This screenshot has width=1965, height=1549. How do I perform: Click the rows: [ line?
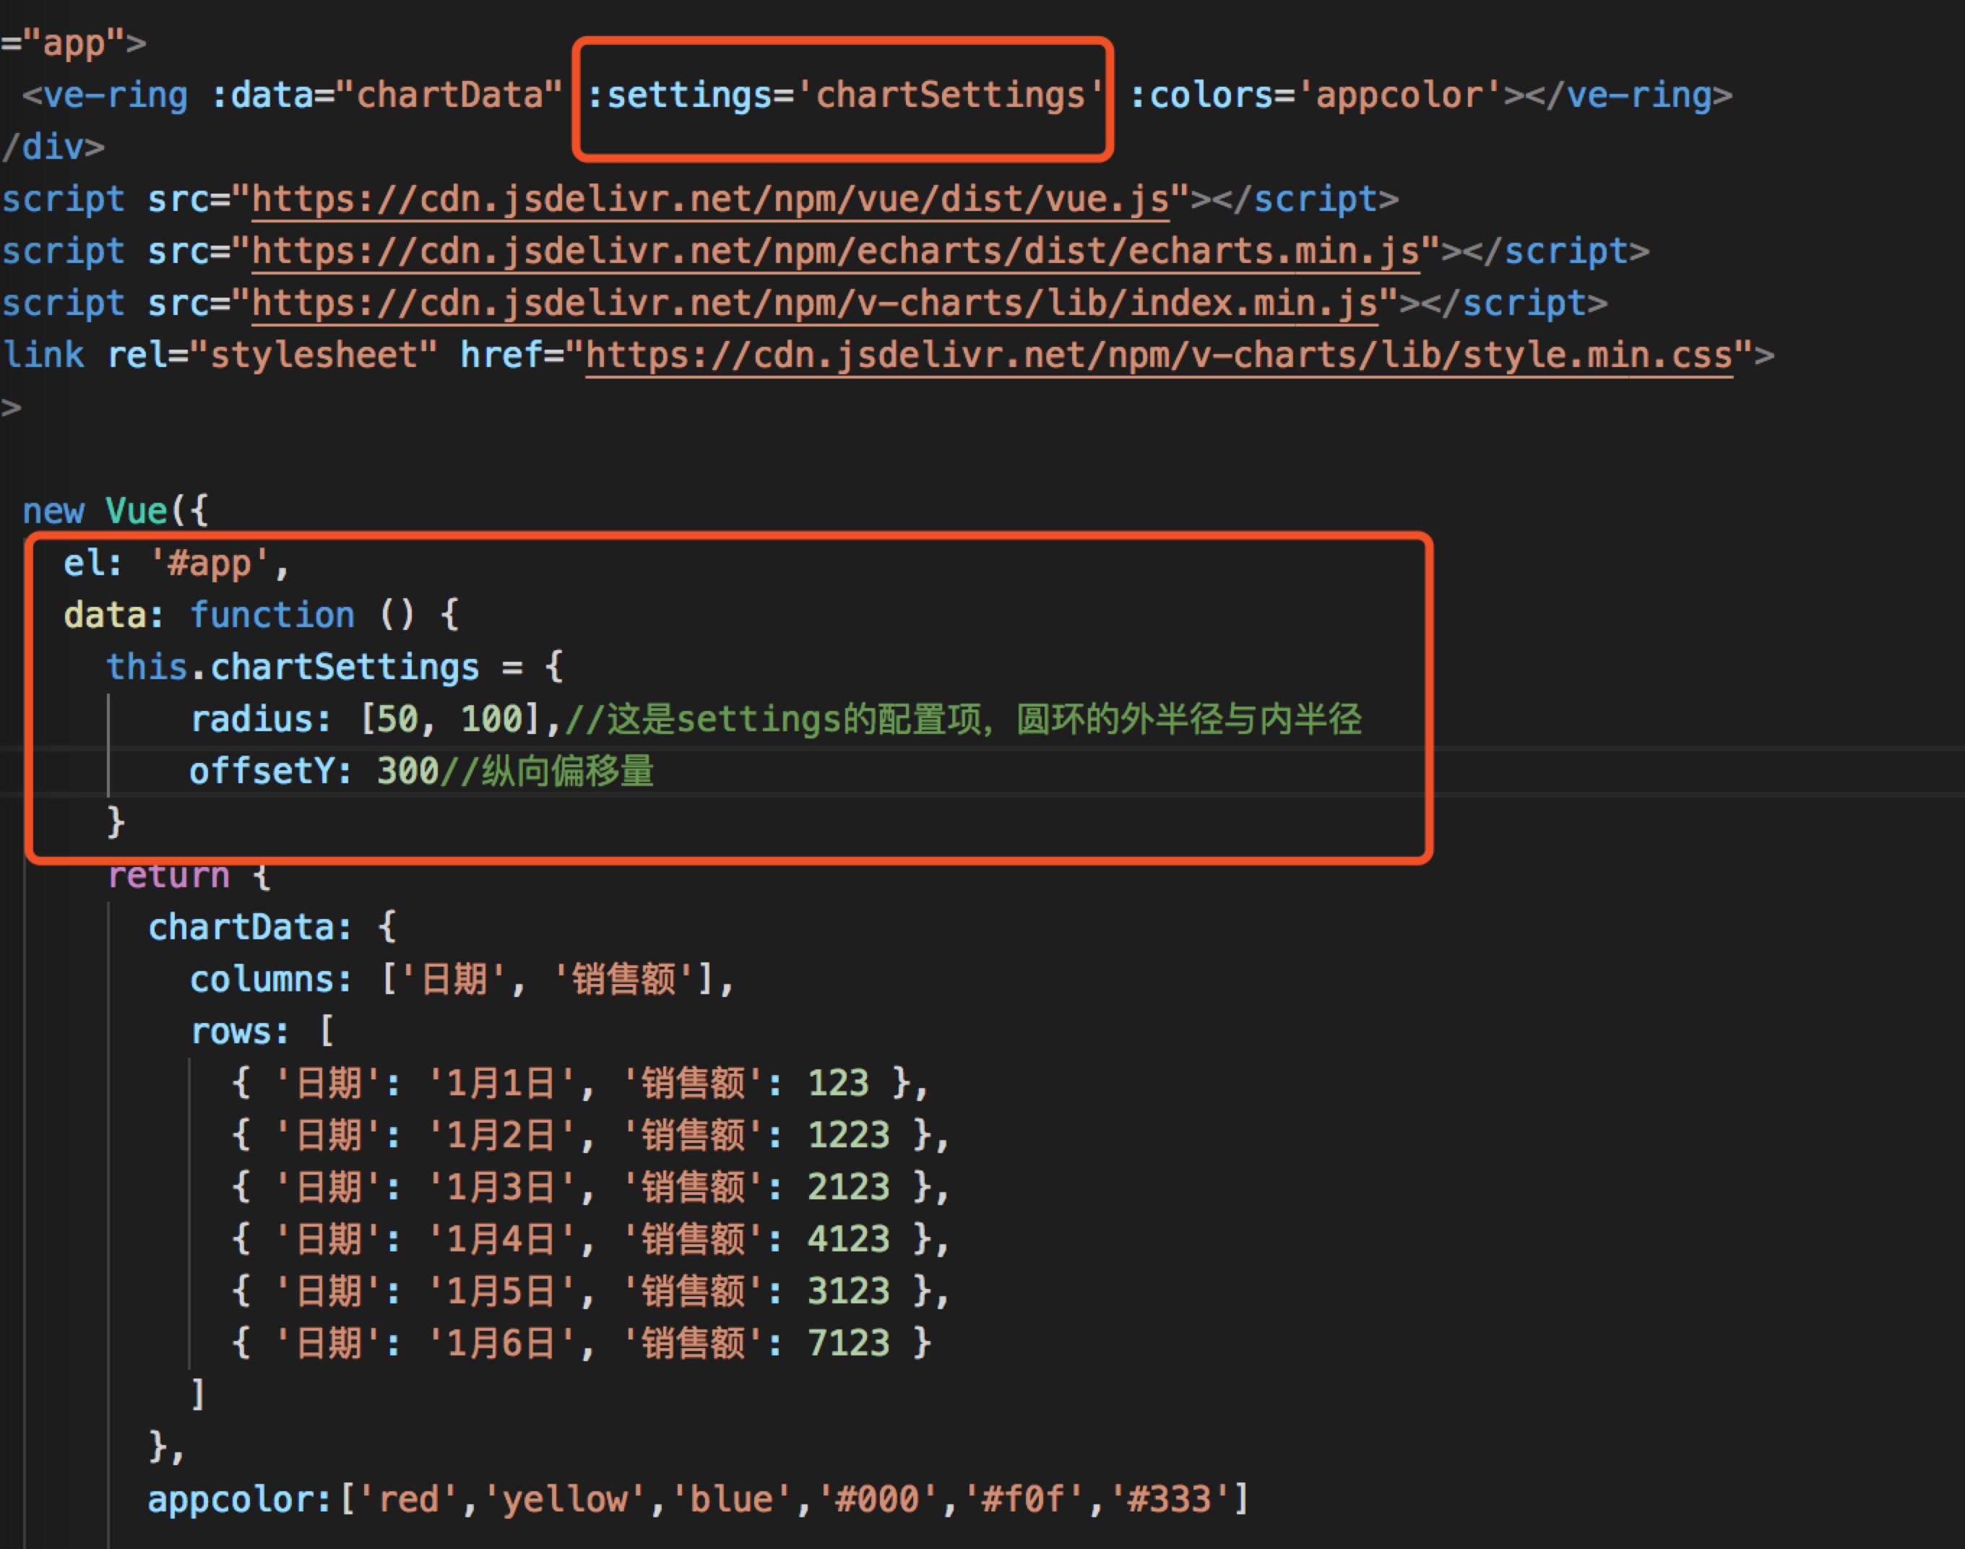click(262, 1031)
